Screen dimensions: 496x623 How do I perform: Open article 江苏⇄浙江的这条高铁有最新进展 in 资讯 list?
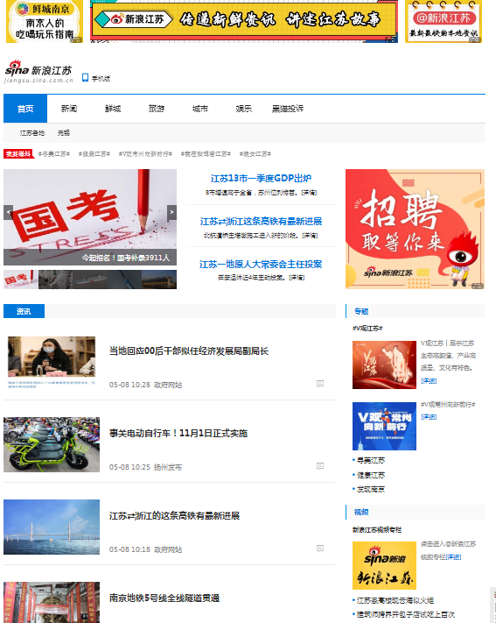174,516
